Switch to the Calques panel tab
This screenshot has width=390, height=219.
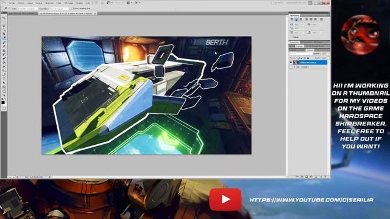pos(310,50)
